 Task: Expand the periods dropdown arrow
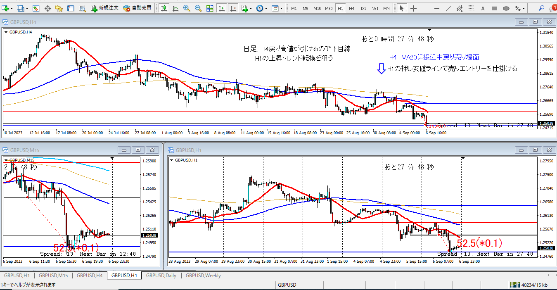coord(266,8)
